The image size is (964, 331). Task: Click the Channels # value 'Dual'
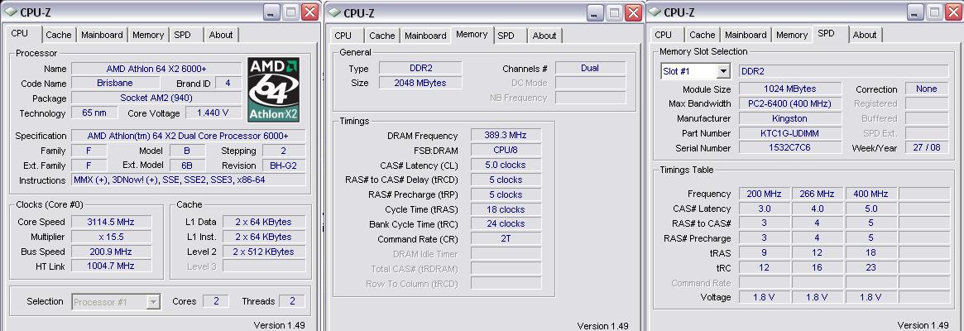(x=590, y=69)
